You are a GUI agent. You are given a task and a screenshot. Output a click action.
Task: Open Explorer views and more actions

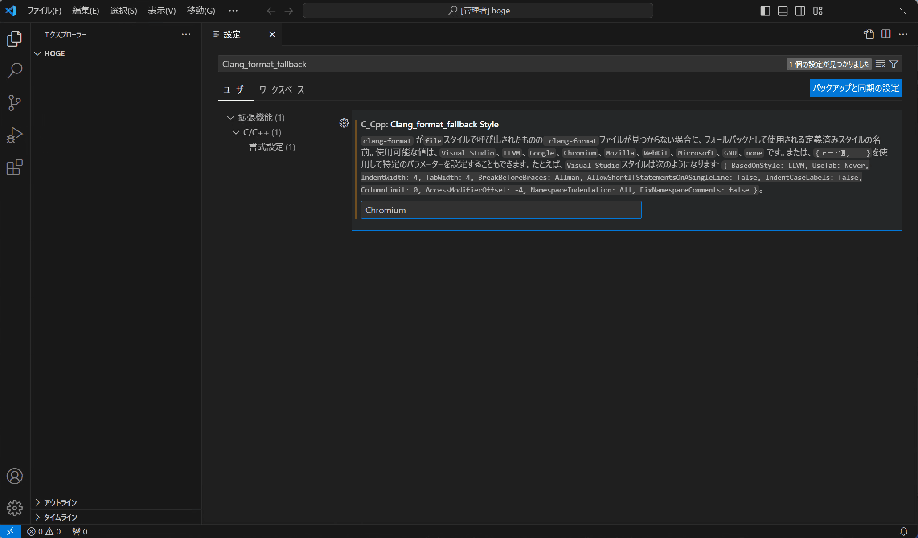pyautogui.click(x=186, y=34)
